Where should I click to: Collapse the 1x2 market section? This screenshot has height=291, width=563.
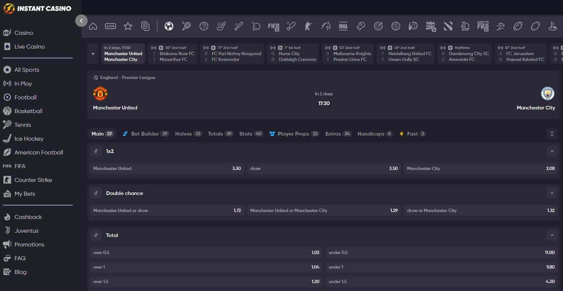click(552, 151)
